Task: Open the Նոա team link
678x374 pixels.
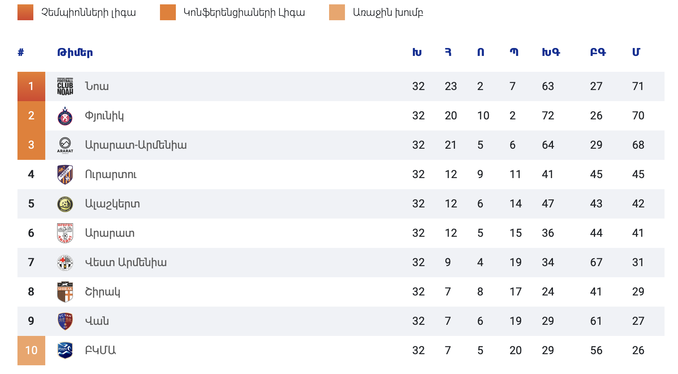Action: [97, 86]
